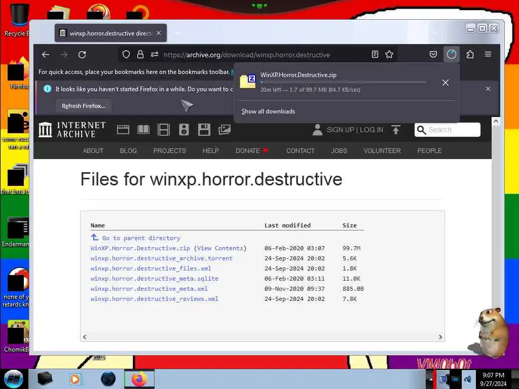Click the Internet Archive logo
This screenshot has height=389, width=519.
[x=72, y=130]
